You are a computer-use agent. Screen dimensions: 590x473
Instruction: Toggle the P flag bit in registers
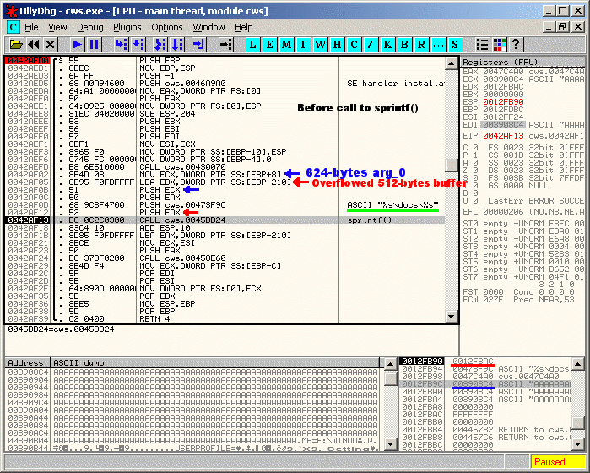(x=475, y=155)
